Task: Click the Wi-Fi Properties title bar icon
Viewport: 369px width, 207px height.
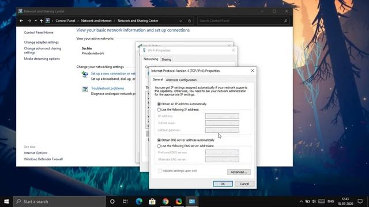Action: pyautogui.click(x=144, y=50)
